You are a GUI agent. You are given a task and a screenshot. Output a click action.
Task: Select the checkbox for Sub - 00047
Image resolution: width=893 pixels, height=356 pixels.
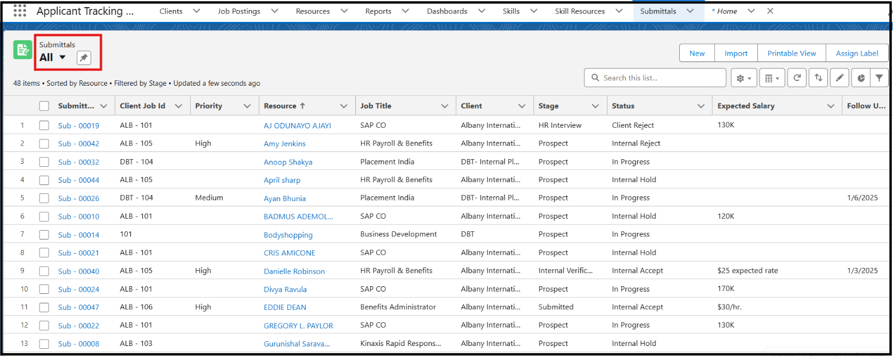click(x=44, y=307)
